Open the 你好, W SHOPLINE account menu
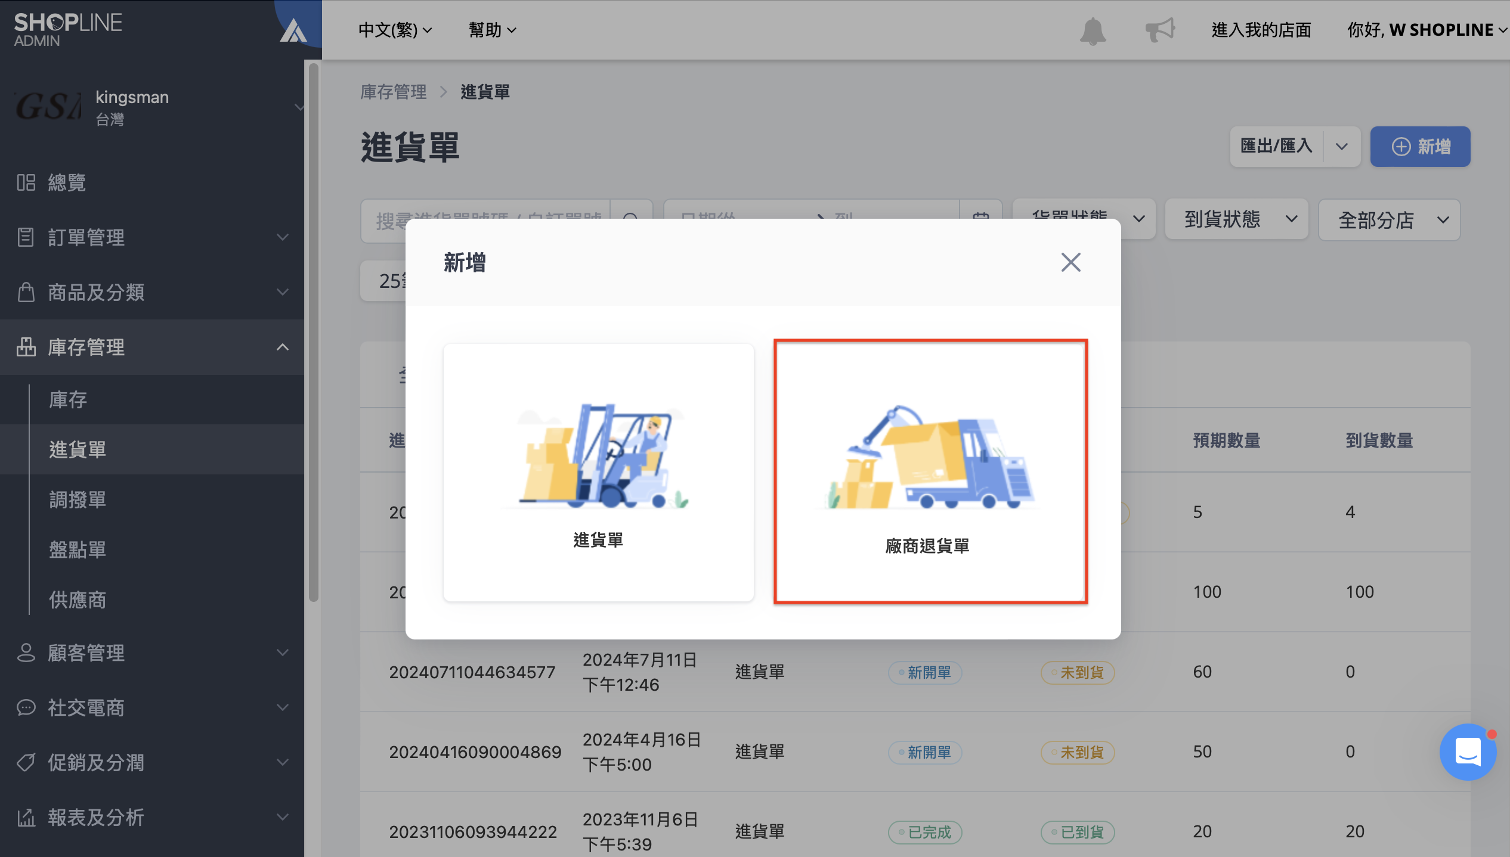Screen dimensions: 1510x857 tap(1427, 30)
